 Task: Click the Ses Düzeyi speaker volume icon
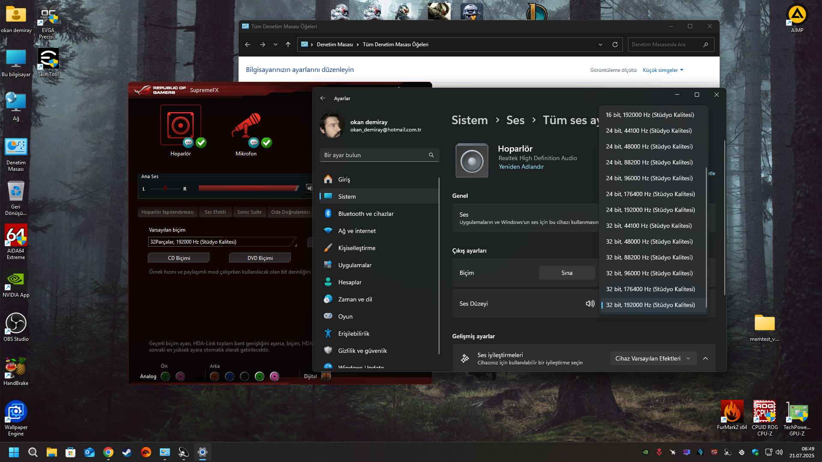pyautogui.click(x=590, y=304)
